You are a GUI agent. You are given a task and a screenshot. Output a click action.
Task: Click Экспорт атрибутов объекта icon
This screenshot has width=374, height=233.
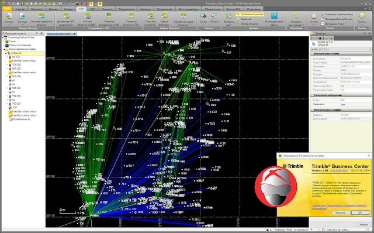41,16
